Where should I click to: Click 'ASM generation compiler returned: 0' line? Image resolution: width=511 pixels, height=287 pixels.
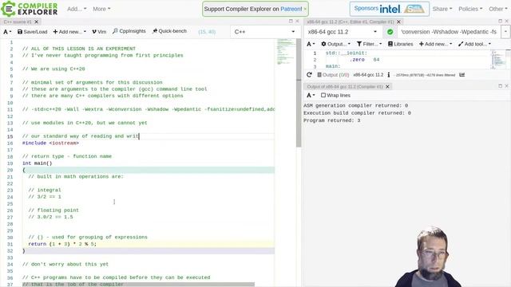click(355, 105)
